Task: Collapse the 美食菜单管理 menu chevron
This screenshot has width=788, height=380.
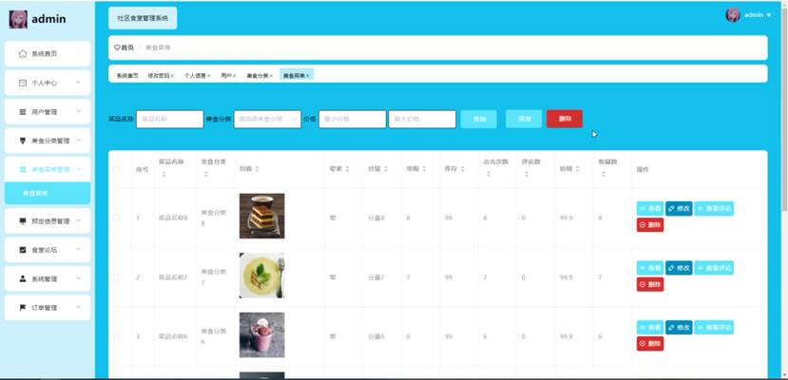Action: point(78,169)
